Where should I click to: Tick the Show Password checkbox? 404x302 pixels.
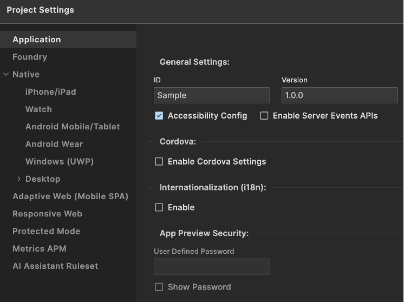159,287
